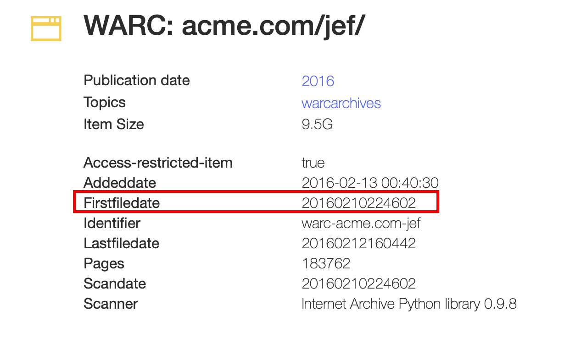Screen dimensions: 570x338
Task: Click the Access-restricted-item value true
Action: (x=313, y=163)
